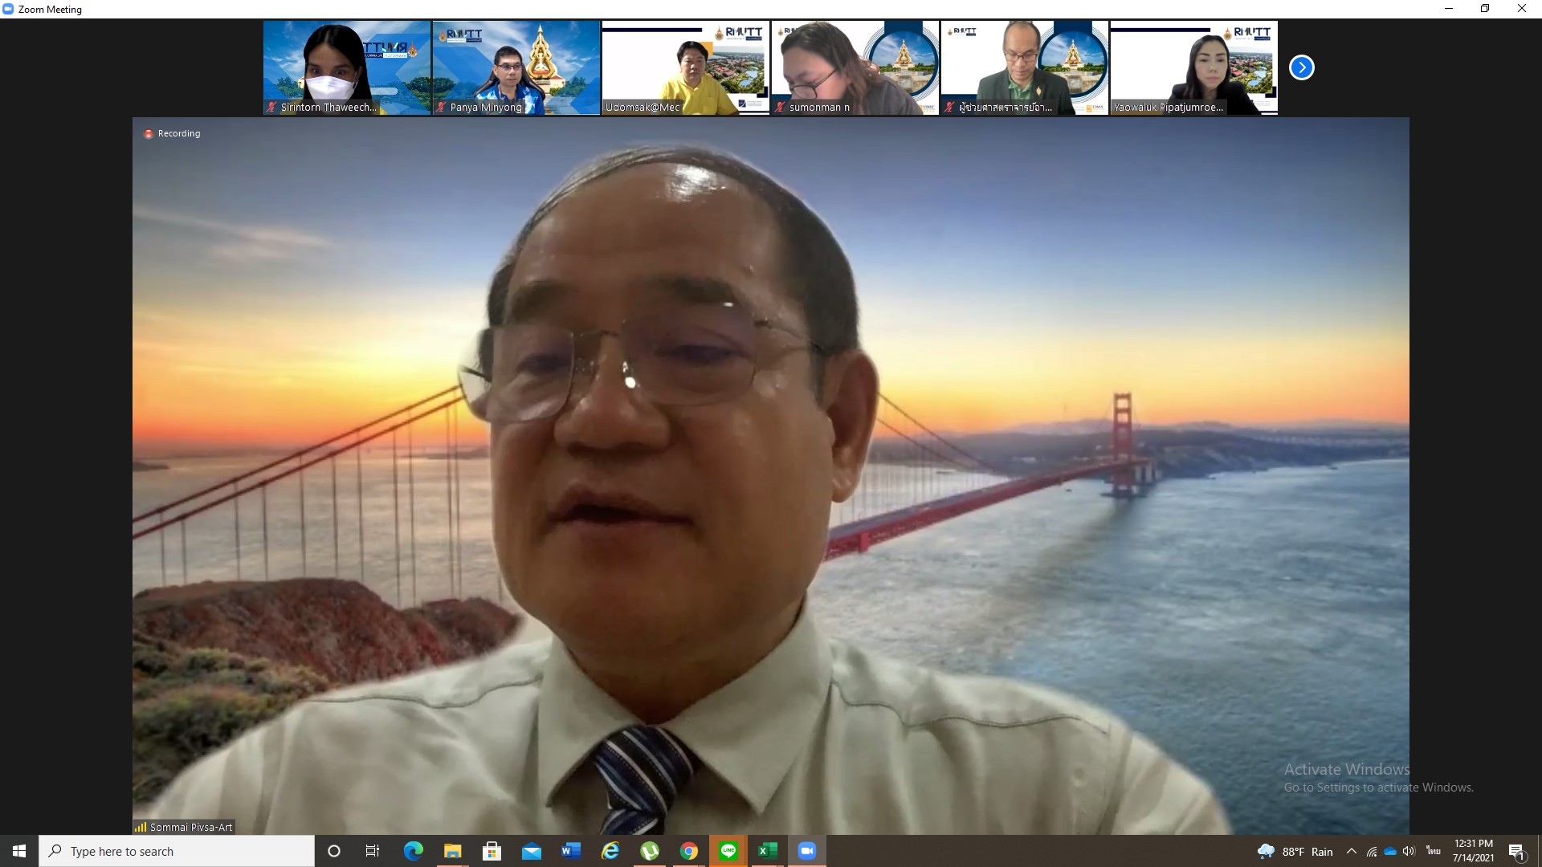Open Word from the taskbar
The height and width of the screenshot is (867, 1542).
click(571, 851)
